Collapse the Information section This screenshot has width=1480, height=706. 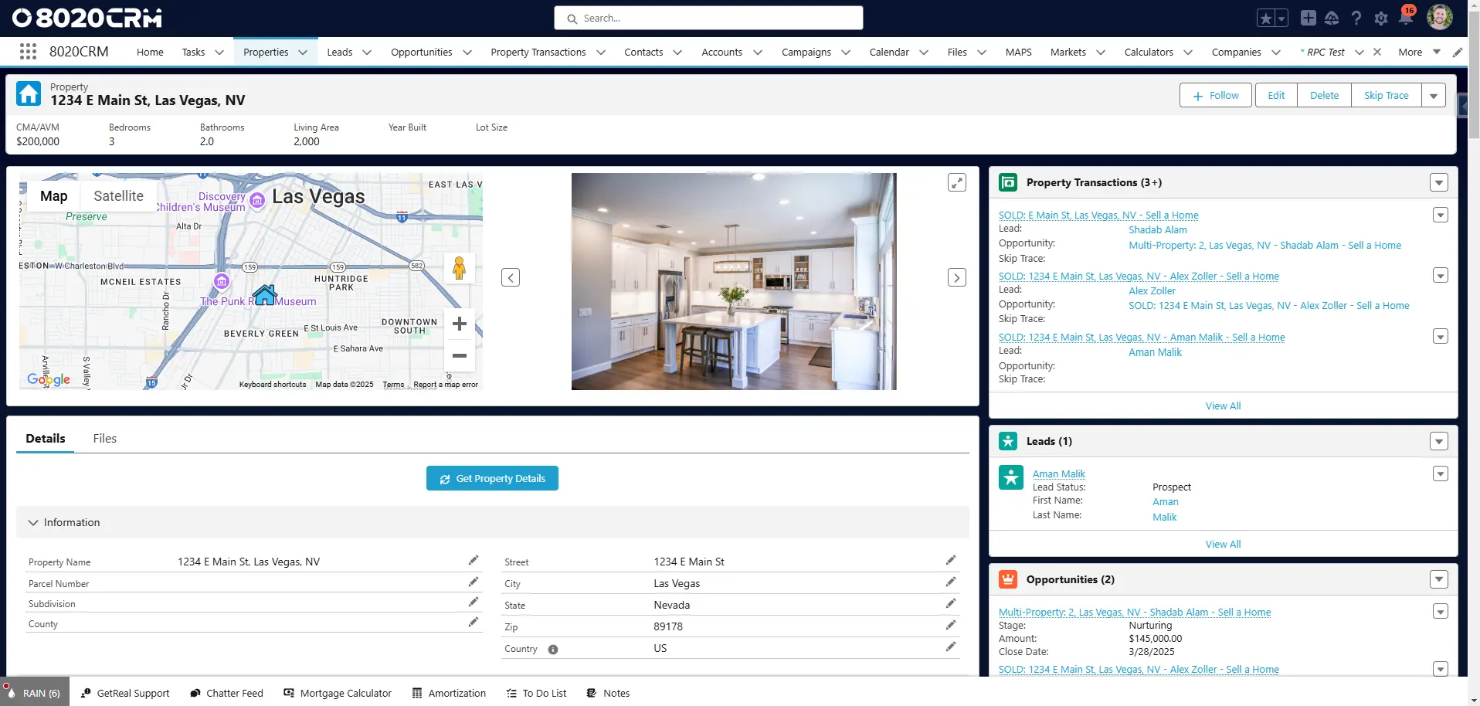pyautogui.click(x=33, y=523)
